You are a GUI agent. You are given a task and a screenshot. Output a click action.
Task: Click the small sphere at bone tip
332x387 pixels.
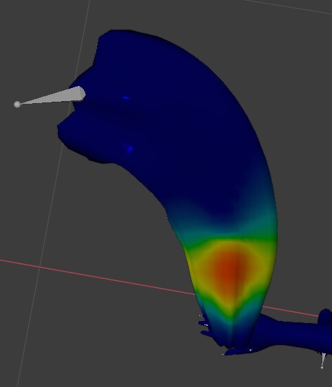tap(17, 104)
